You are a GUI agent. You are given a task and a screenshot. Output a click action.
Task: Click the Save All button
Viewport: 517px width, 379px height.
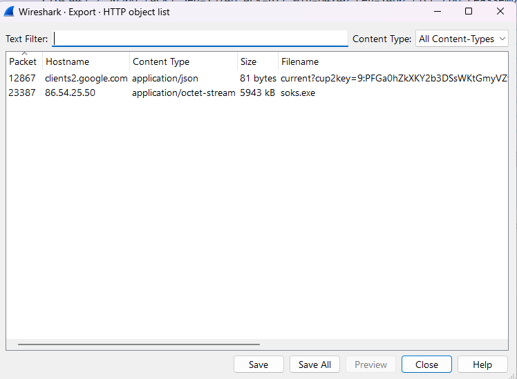pyautogui.click(x=314, y=365)
